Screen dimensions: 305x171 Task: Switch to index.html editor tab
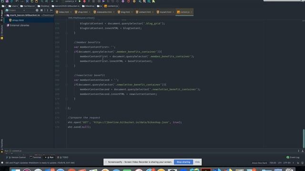[x=64, y=12]
